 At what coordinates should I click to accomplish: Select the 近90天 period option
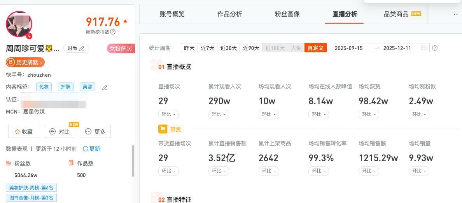tap(251, 48)
